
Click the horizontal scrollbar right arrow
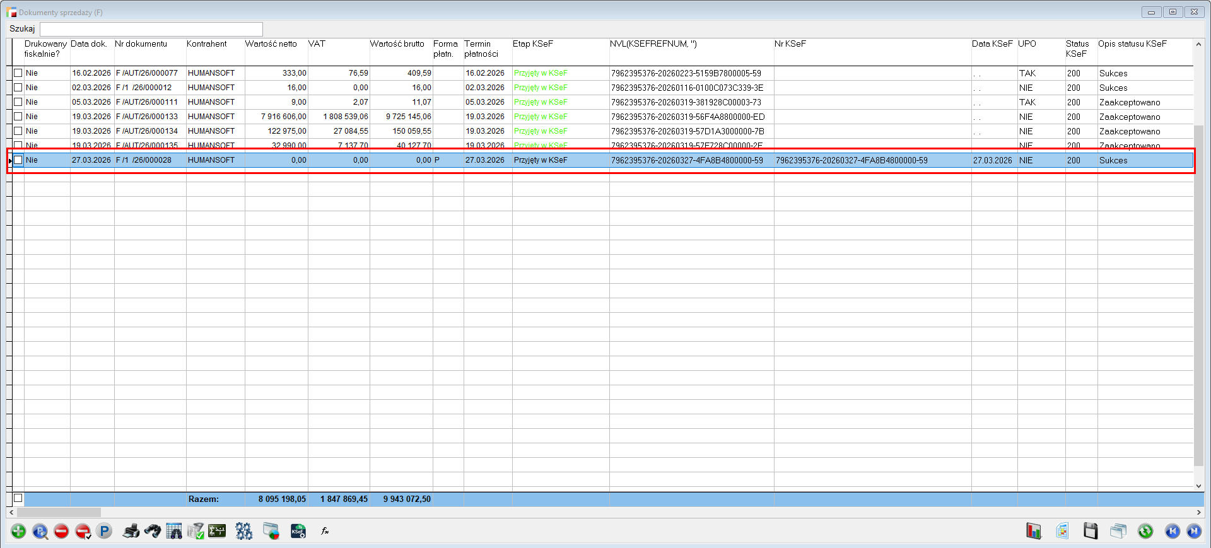[1198, 513]
